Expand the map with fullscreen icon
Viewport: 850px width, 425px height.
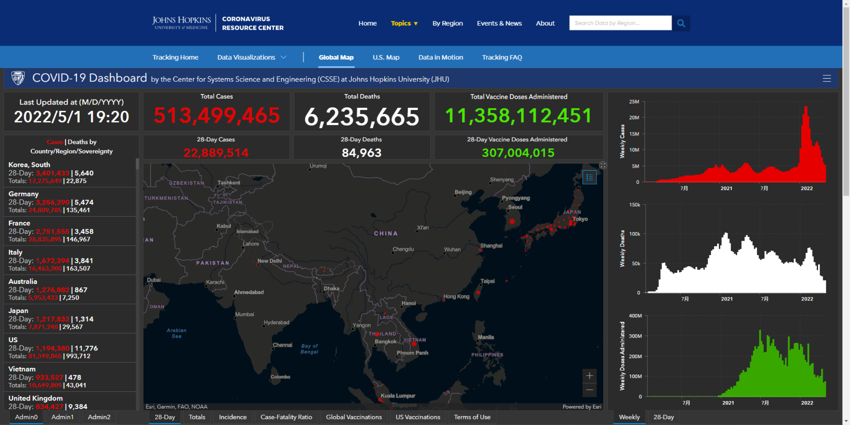(x=603, y=165)
